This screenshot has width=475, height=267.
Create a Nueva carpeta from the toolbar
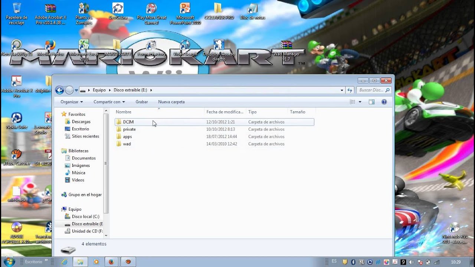point(171,102)
